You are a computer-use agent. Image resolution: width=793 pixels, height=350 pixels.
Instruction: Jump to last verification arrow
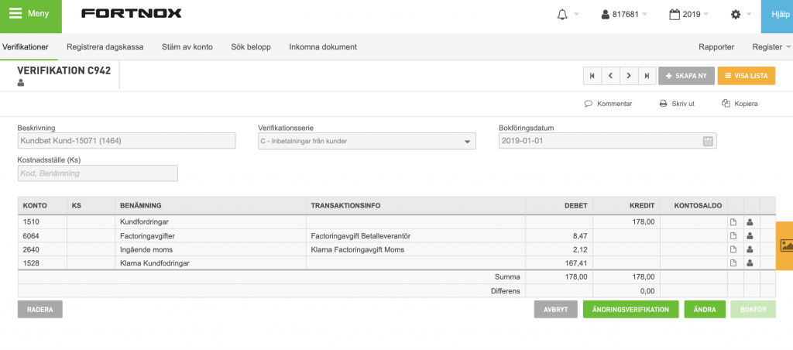pos(647,76)
